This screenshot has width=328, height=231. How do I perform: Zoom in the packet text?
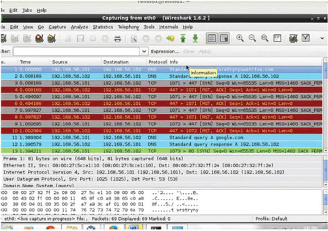(240, 38)
